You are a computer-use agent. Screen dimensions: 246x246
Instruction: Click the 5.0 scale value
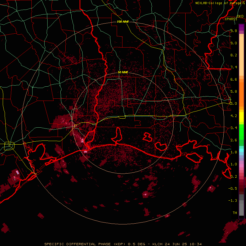click(x=234, y=104)
